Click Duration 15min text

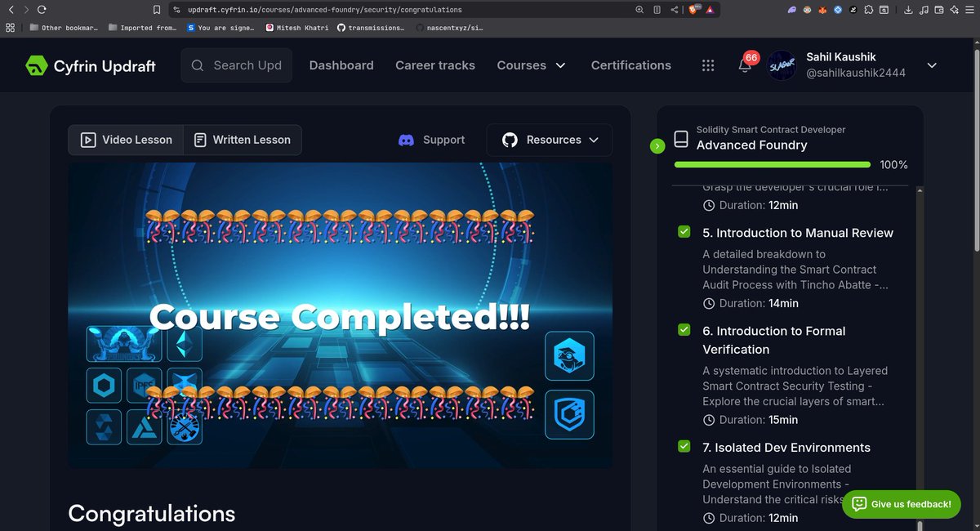751,420
